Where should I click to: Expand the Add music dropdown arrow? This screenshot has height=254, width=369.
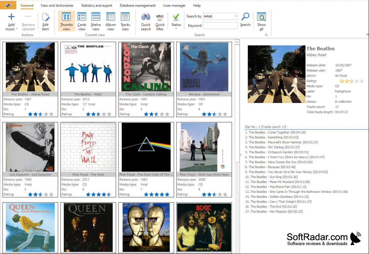pyautogui.click(x=17, y=29)
